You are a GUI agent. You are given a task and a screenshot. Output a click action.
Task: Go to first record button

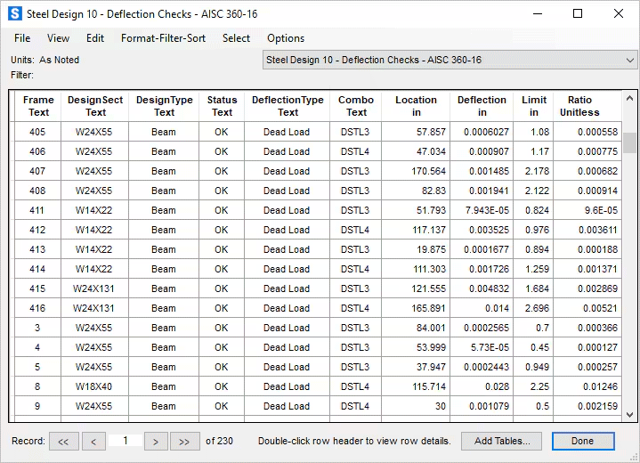pyautogui.click(x=63, y=441)
